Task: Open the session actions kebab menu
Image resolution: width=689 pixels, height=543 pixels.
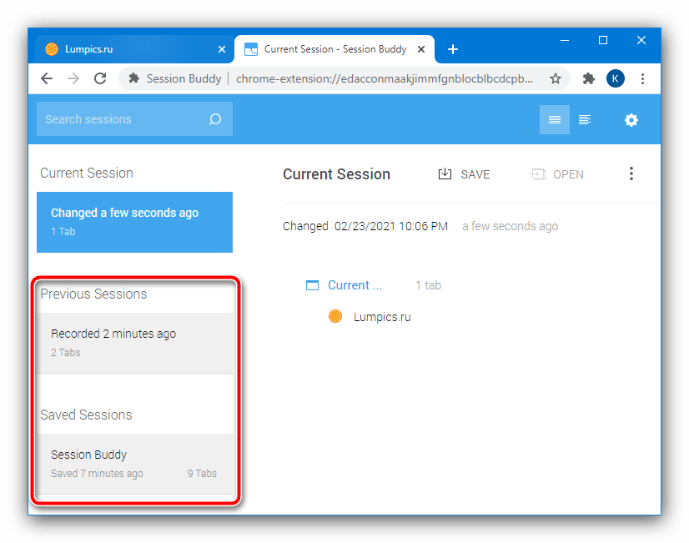Action: click(631, 173)
